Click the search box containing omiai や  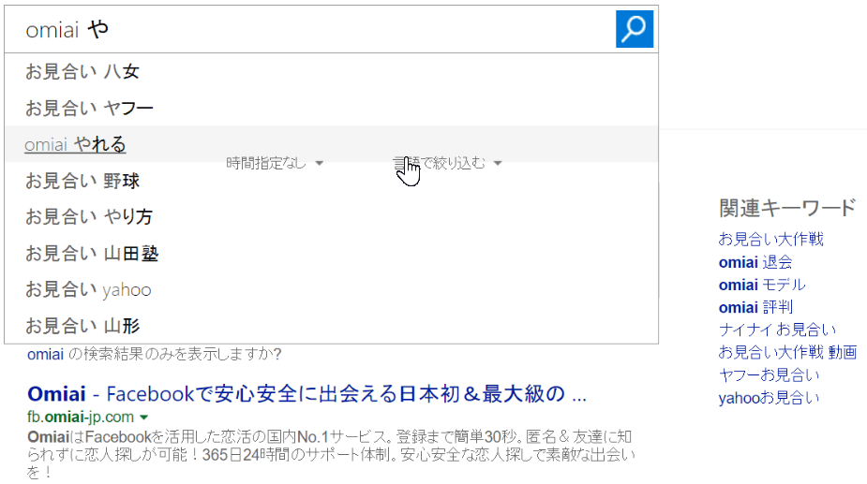[309, 30]
